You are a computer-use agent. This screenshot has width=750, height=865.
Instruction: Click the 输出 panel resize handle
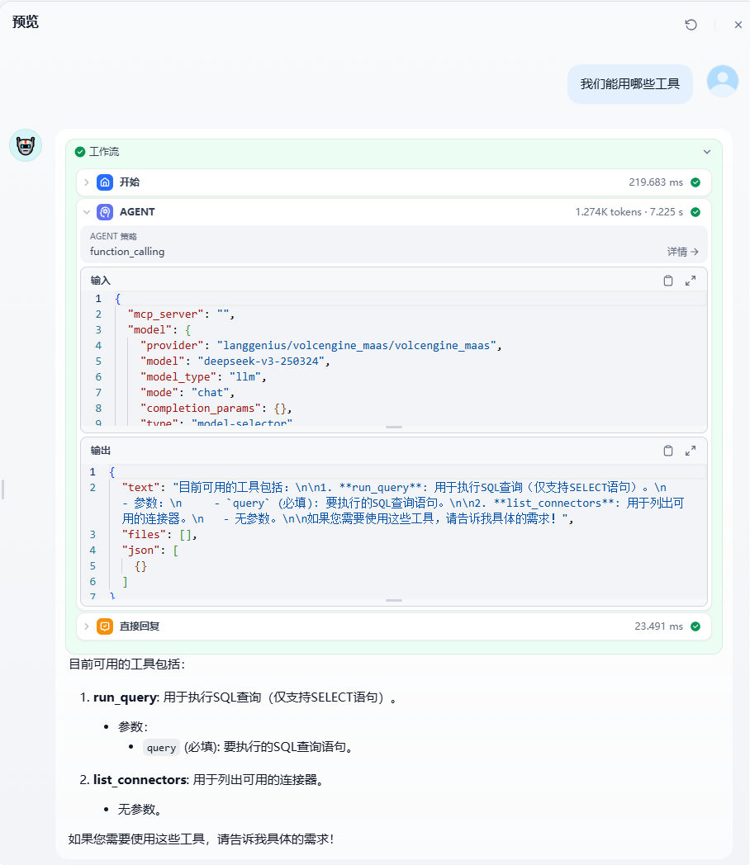[394, 601]
